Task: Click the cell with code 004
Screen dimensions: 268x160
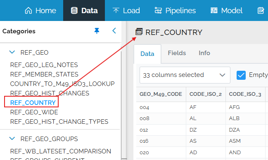Action: point(161,107)
